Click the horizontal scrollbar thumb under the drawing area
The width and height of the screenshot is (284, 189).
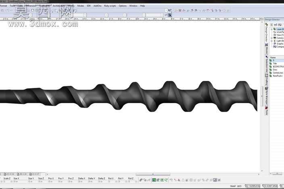coord(153,174)
